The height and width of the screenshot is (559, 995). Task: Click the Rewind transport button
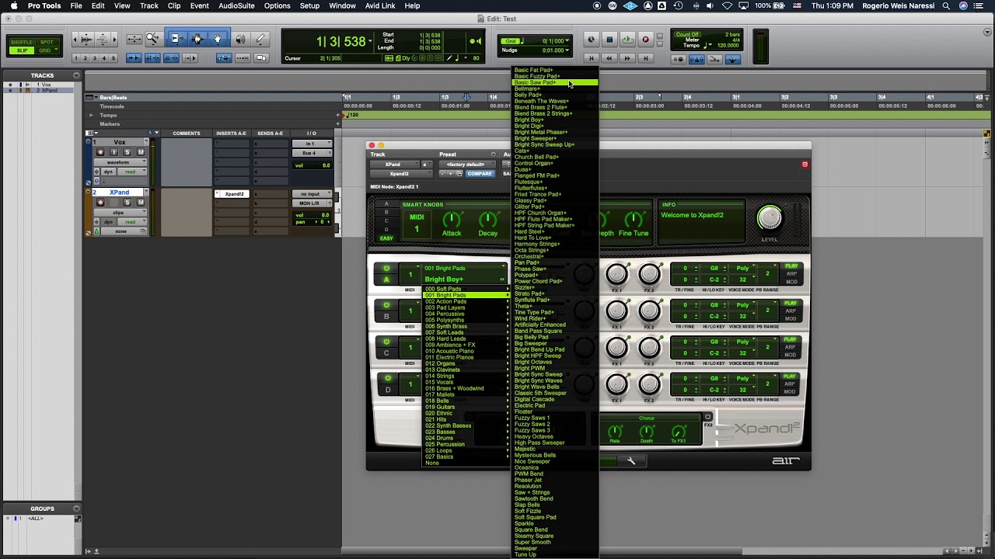[x=609, y=58]
